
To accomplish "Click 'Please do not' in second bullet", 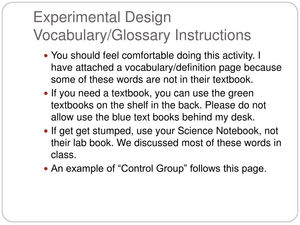I will (236, 105).
